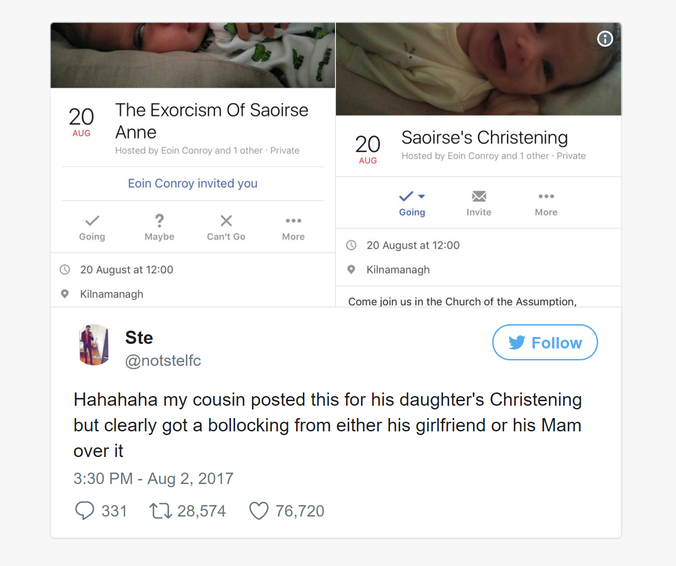Screen dimensions: 676x566
Task: Expand the blue Going dropdown arrow
Action: 422,196
